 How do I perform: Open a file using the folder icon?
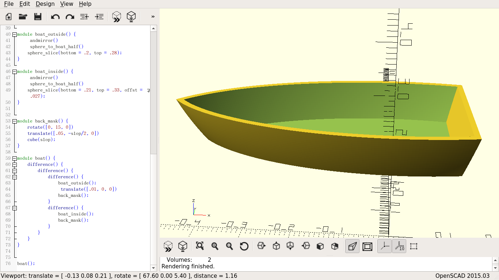[23, 16]
